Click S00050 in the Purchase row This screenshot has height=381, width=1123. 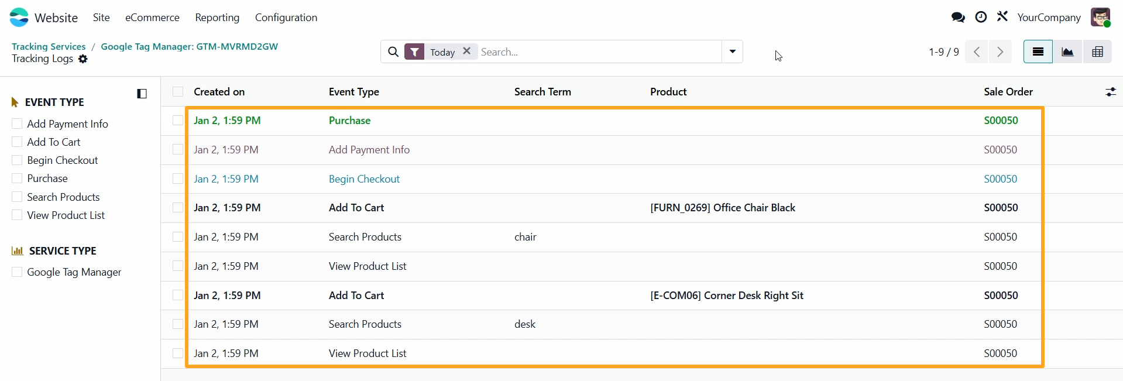[x=1001, y=121]
